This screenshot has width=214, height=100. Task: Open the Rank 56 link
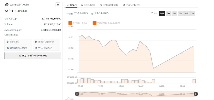click(x=18, y=42)
